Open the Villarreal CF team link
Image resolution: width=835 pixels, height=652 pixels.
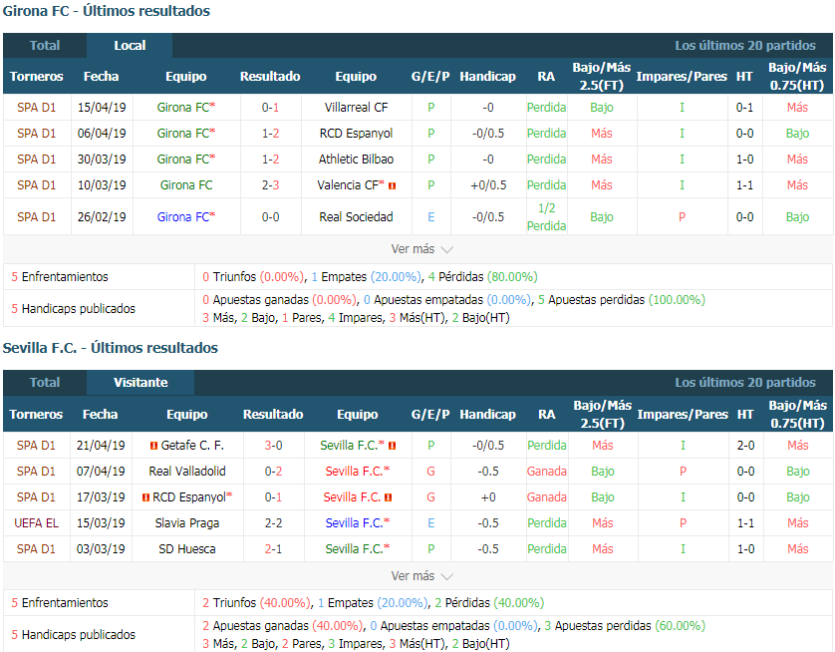click(357, 108)
